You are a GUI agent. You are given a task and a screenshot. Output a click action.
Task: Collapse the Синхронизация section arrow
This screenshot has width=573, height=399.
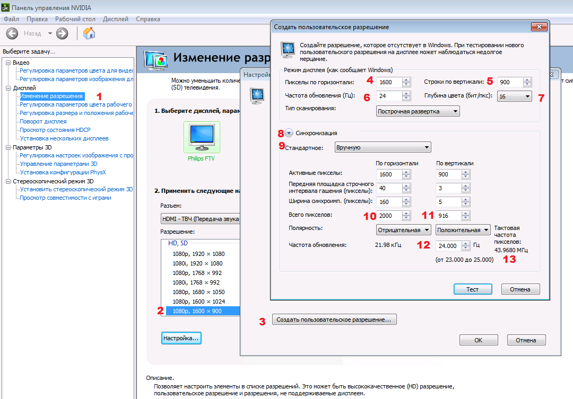289,133
